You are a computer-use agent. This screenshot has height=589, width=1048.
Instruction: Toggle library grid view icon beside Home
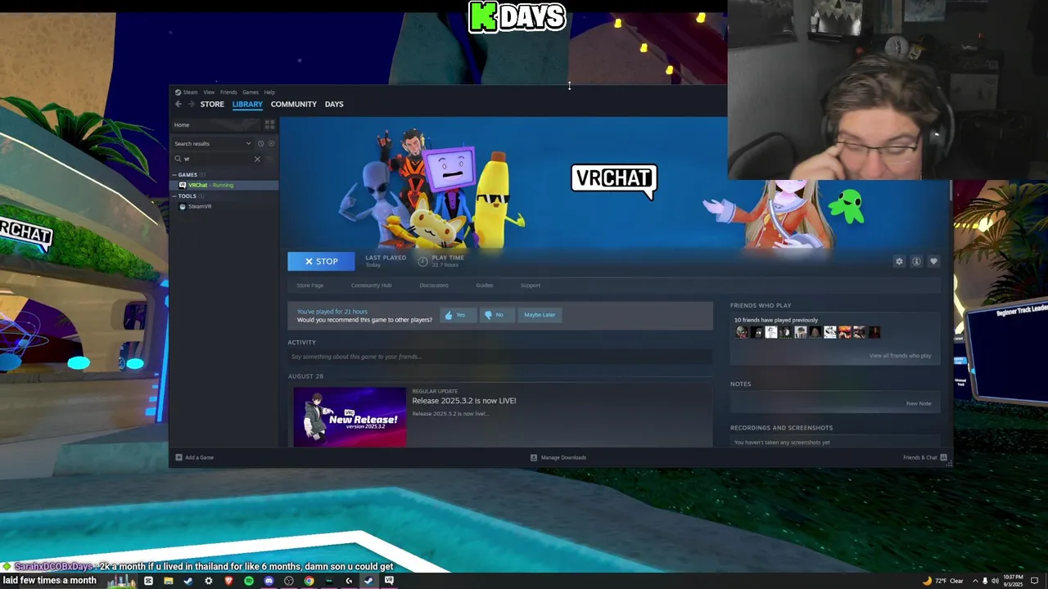tap(269, 124)
